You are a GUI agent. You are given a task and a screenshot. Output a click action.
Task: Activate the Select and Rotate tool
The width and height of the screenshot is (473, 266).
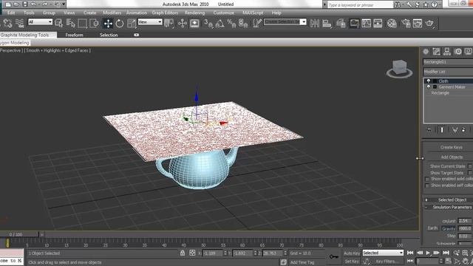120,23
